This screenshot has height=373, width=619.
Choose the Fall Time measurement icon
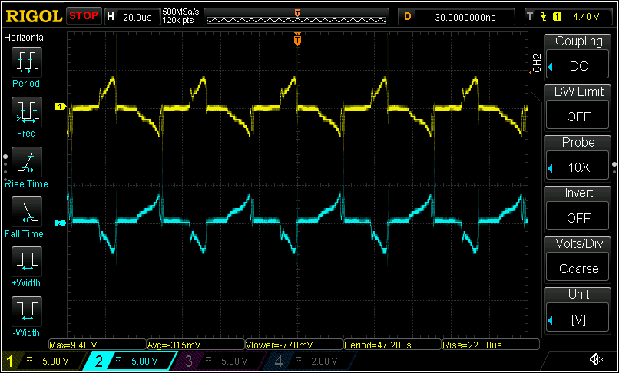[26, 213]
